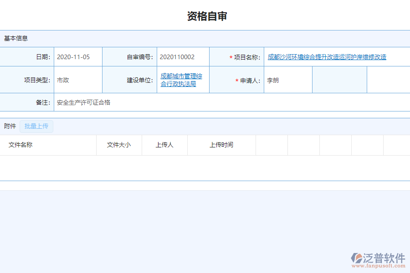Open the 批量上传 (batch upload) button
This screenshot has width=410, height=273.
coord(36,126)
